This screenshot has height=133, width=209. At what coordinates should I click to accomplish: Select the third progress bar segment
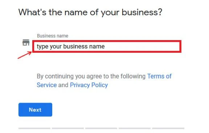[101, 128]
